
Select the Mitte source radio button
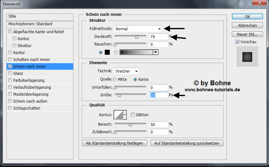pos(114,80)
